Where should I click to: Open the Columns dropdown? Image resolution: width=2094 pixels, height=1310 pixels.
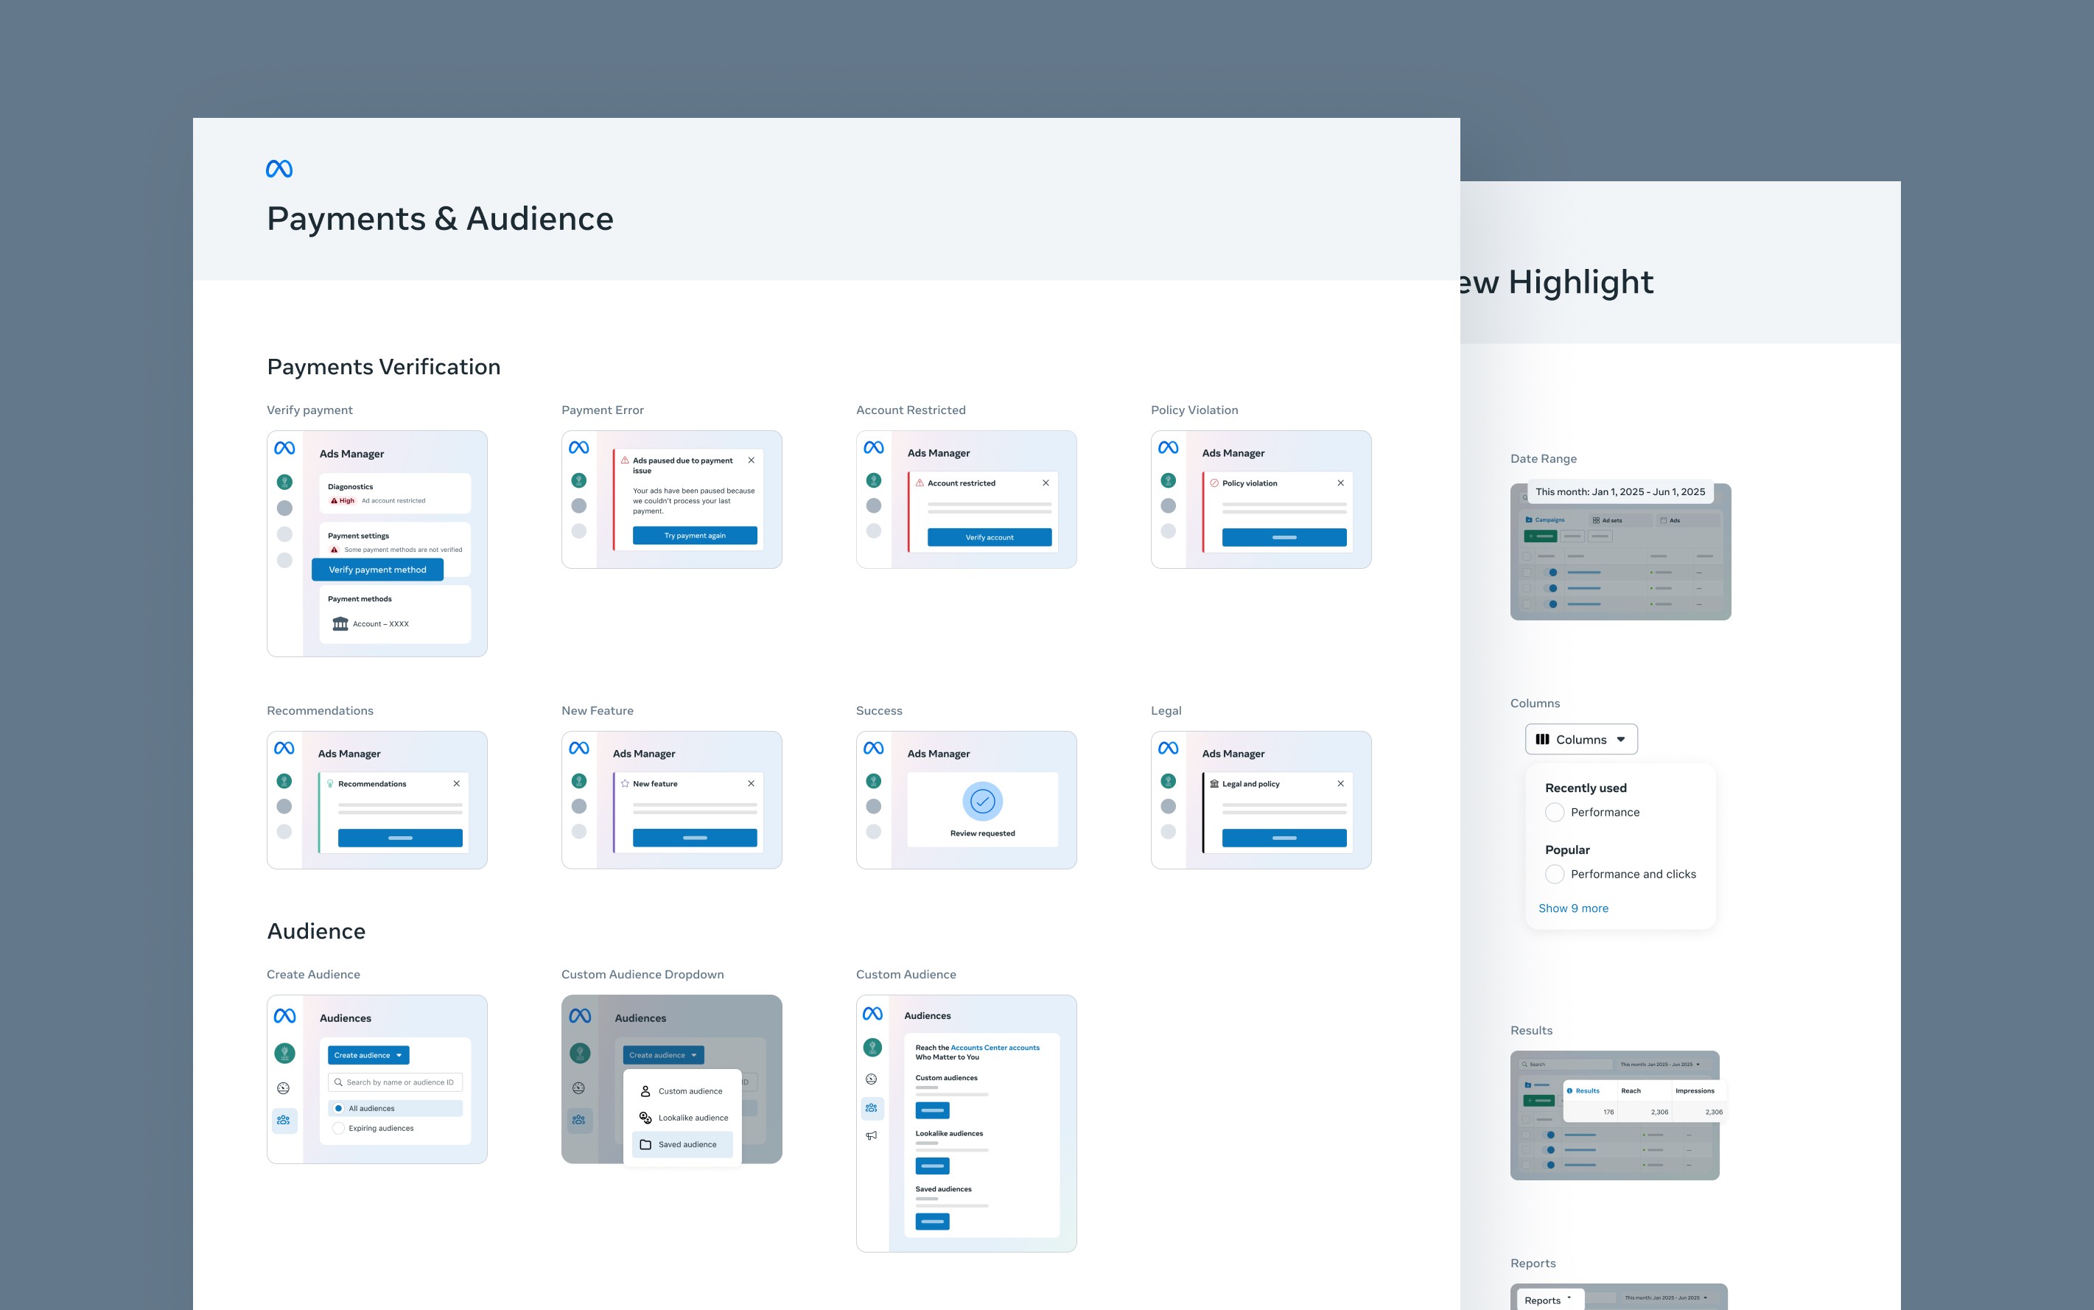[x=1581, y=740]
